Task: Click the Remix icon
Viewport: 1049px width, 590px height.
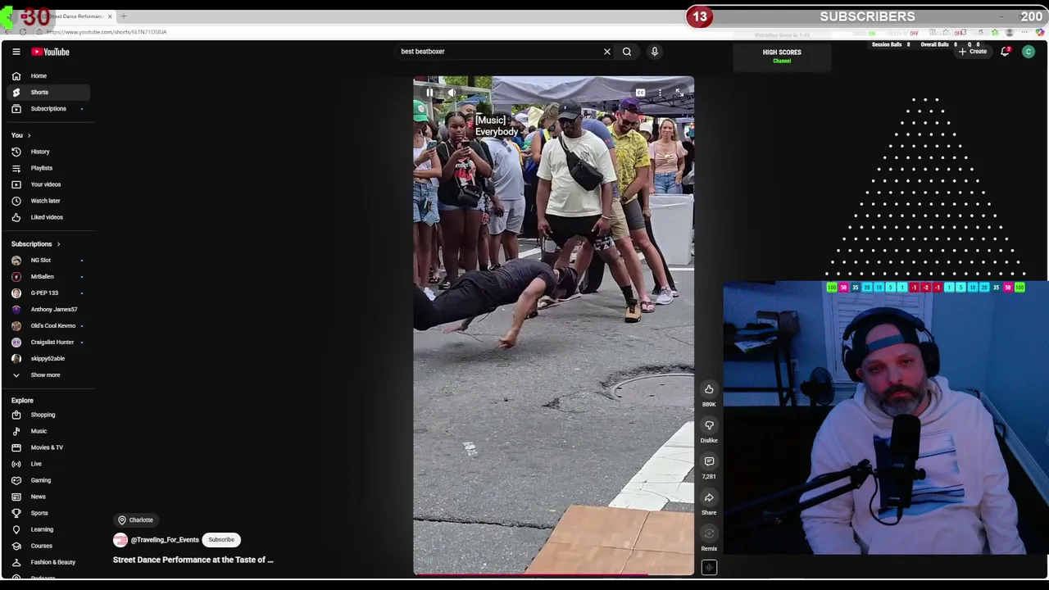Action: coord(709,533)
